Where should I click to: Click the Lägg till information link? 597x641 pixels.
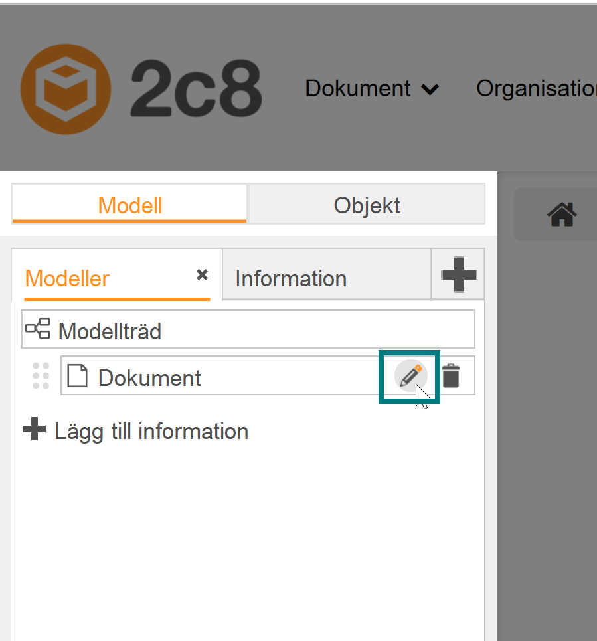pos(135,431)
